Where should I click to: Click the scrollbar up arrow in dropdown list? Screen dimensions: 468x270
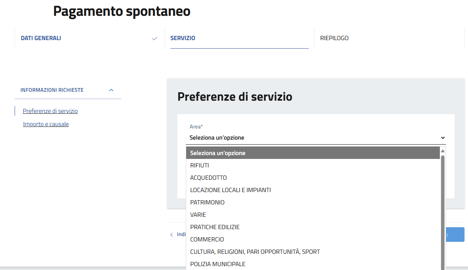pos(443,151)
